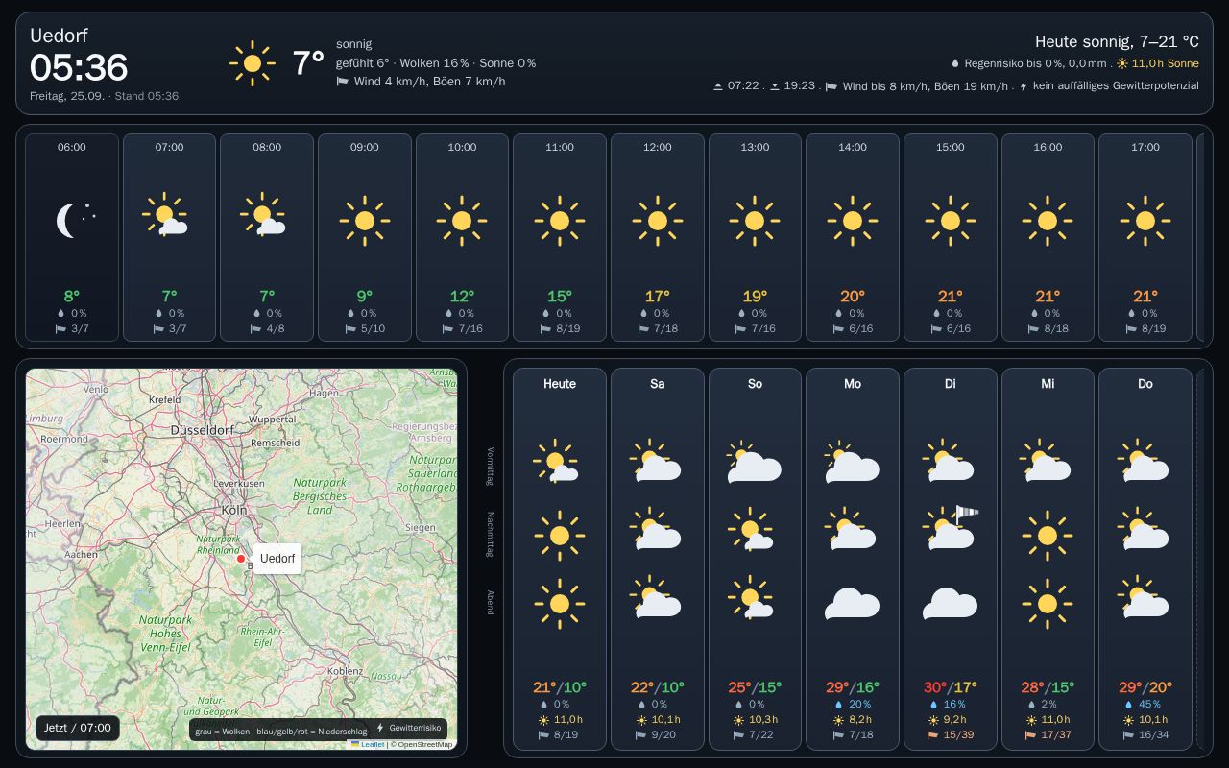Click the 14:00 temperature value 20°
The height and width of the screenshot is (768, 1229).
[853, 297]
